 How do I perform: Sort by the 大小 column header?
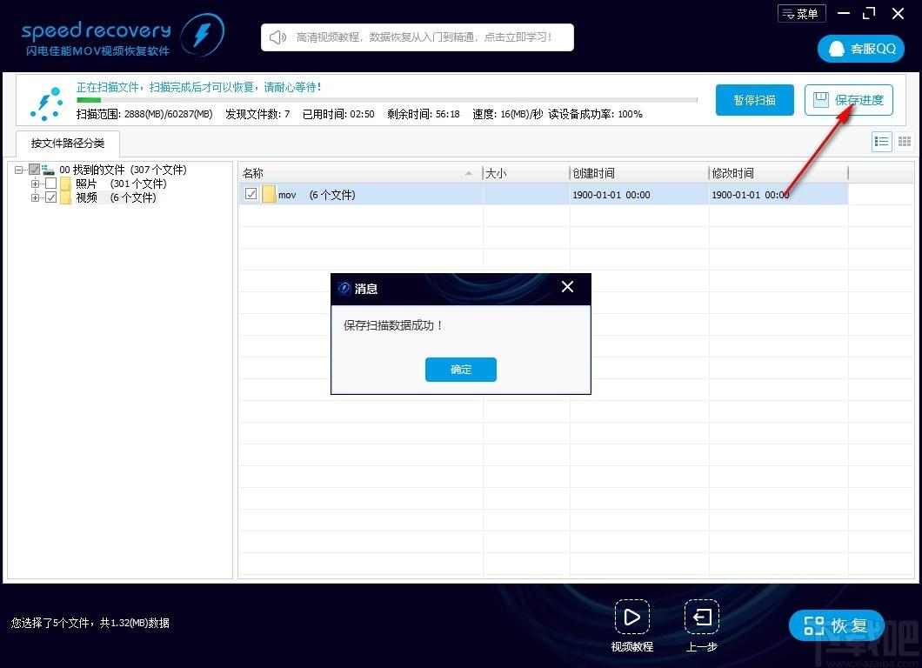tap(525, 173)
